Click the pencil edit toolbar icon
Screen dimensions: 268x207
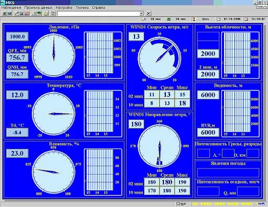point(16,13)
